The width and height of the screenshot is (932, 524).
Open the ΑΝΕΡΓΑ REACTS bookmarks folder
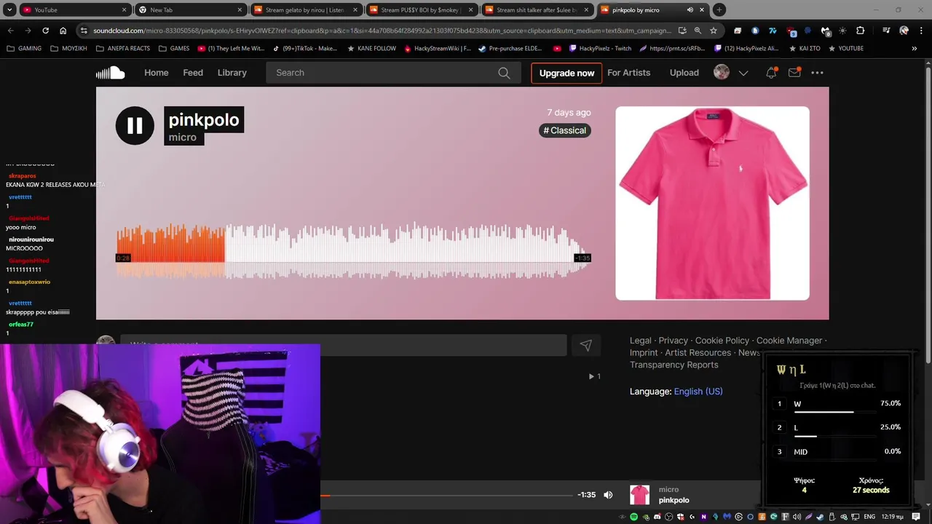pos(122,49)
